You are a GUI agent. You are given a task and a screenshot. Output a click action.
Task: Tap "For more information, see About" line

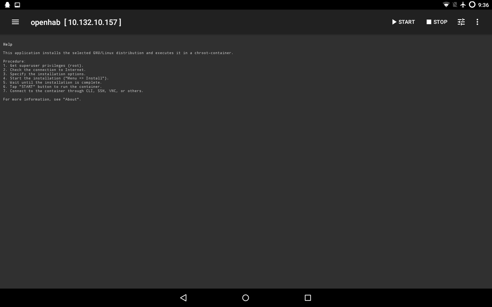click(42, 99)
